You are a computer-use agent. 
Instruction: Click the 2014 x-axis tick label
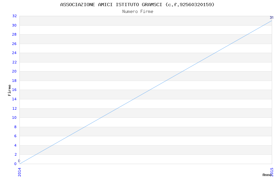click(x=19, y=172)
